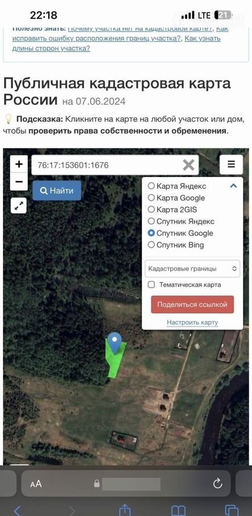Screen dimensions: 252x516
Task: Select Карта Яндекс radio option
Action: tap(177, 186)
